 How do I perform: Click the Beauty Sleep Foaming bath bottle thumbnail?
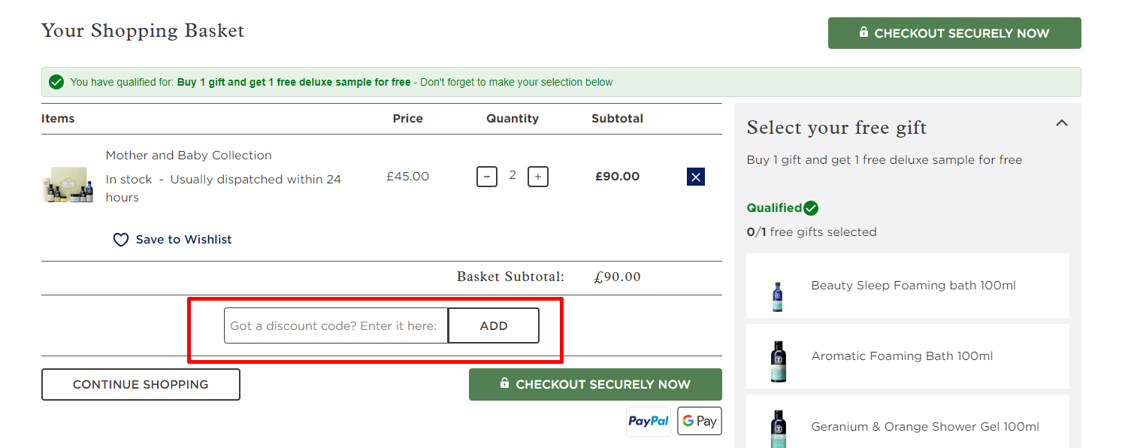tap(777, 295)
